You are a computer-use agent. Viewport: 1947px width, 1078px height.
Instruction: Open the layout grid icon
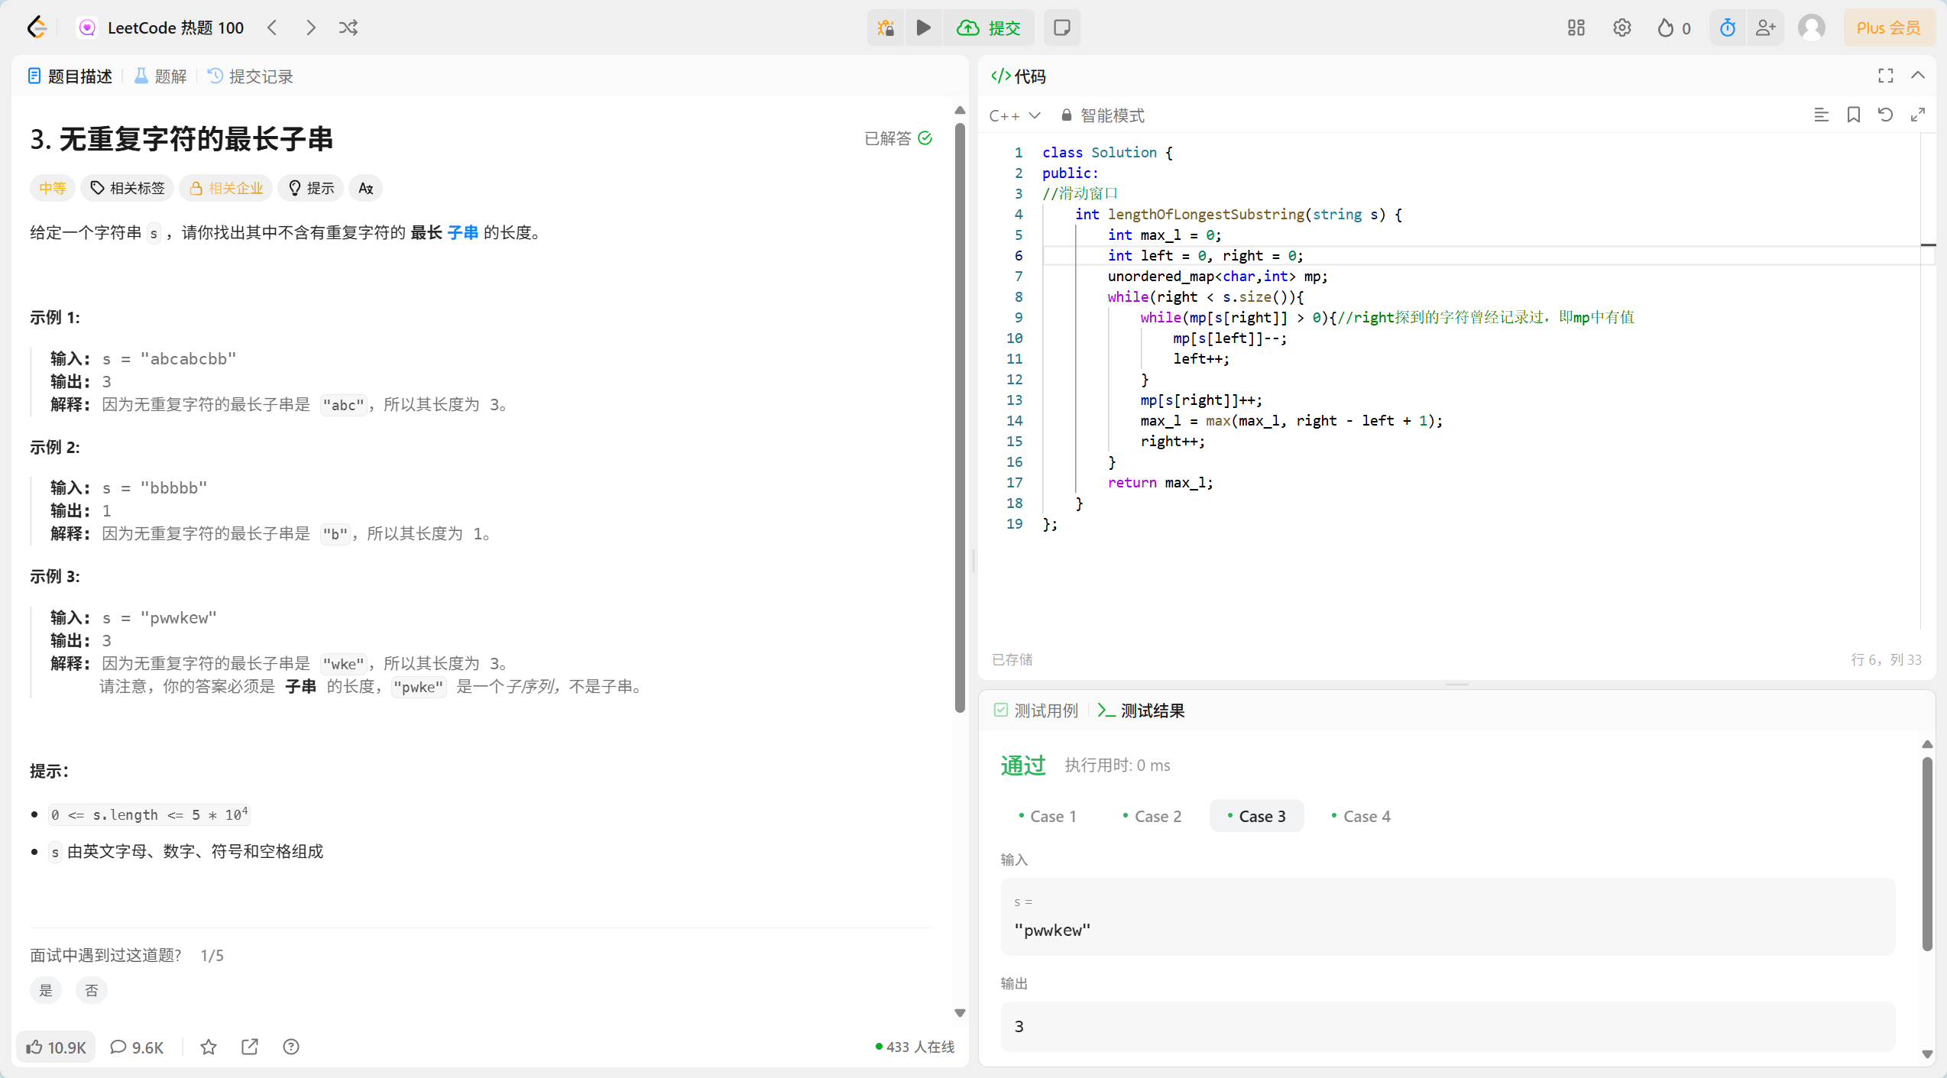coord(1576,28)
